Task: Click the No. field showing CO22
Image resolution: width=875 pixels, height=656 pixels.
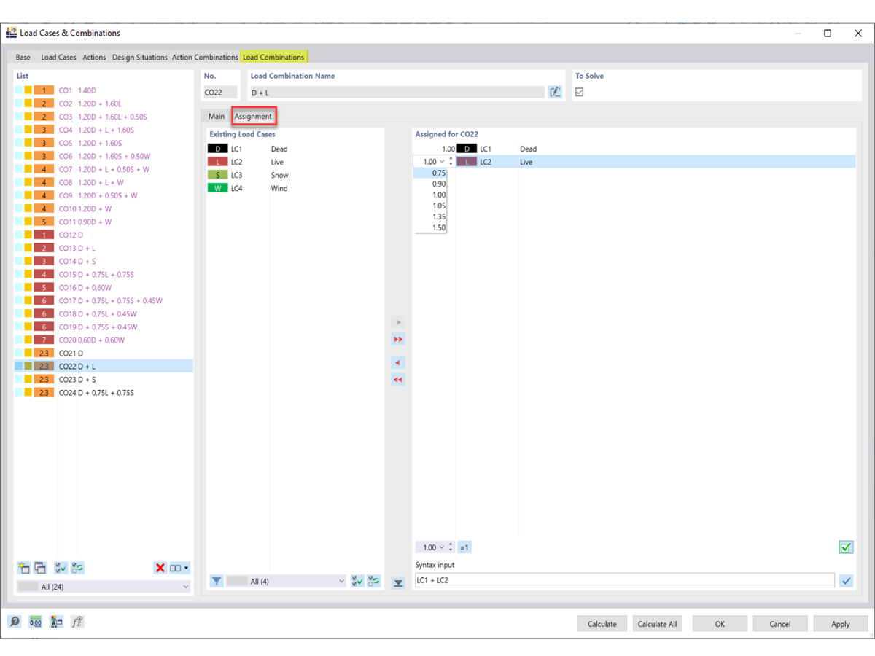Action: [220, 93]
